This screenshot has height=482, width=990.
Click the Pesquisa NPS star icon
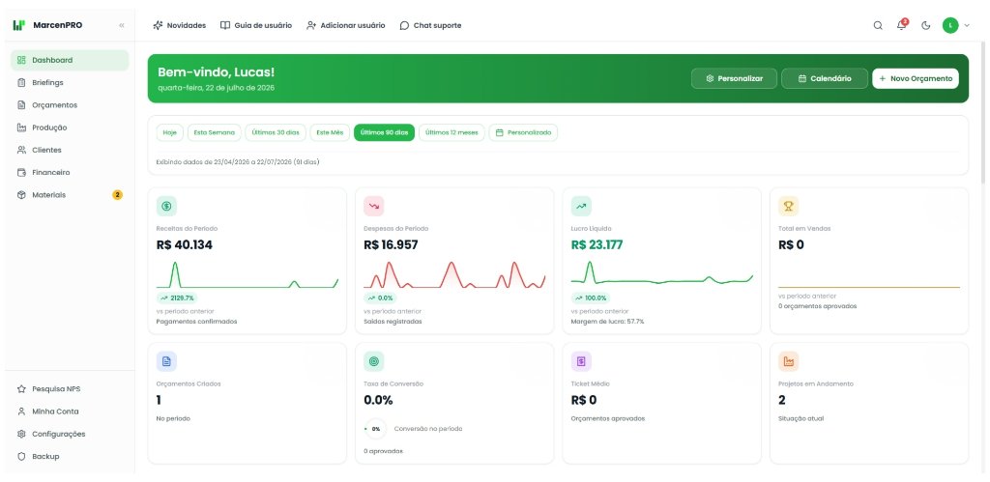click(21, 389)
